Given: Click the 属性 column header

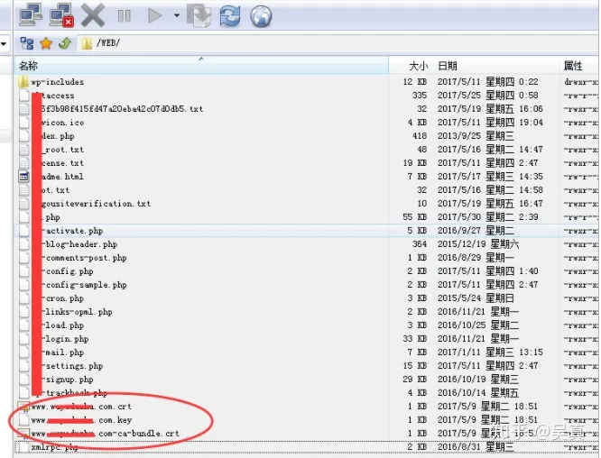Looking at the screenshot, I should (x=573, y=66).
